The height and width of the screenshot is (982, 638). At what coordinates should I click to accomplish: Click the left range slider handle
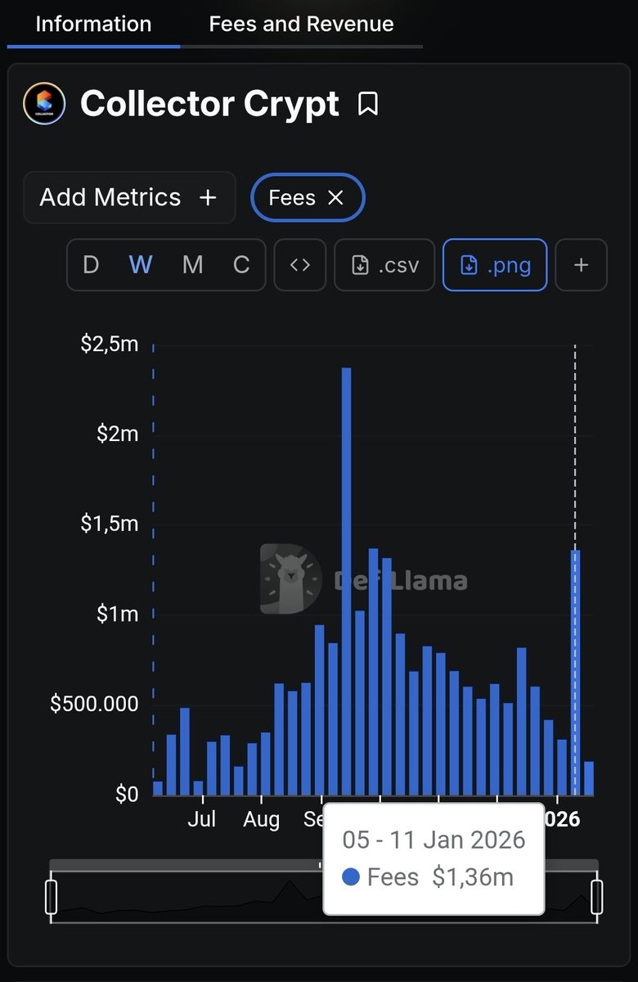click(51, 897)
